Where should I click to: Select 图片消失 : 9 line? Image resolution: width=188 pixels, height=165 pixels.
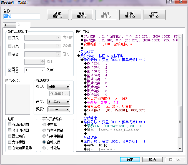pos(96,95)
